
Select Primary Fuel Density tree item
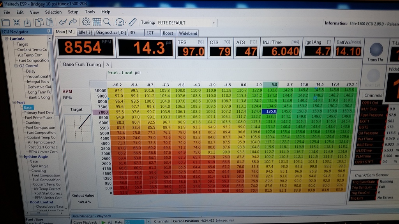[x=39, y=112]
